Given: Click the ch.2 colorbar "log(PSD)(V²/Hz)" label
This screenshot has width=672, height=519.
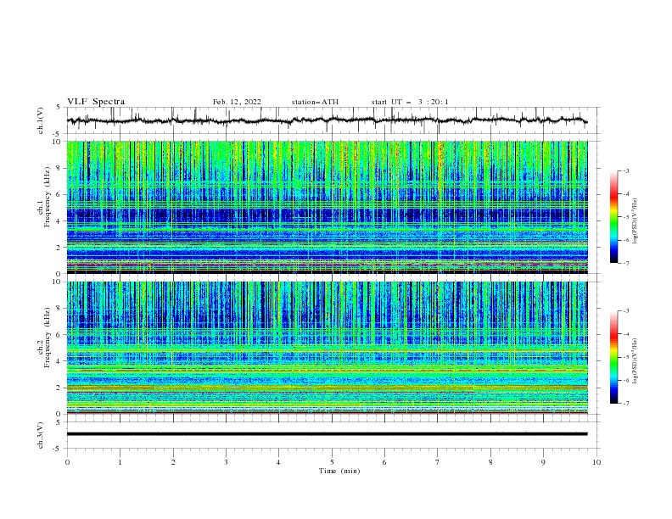Looking at the screenshot, I should click(636, 360).
